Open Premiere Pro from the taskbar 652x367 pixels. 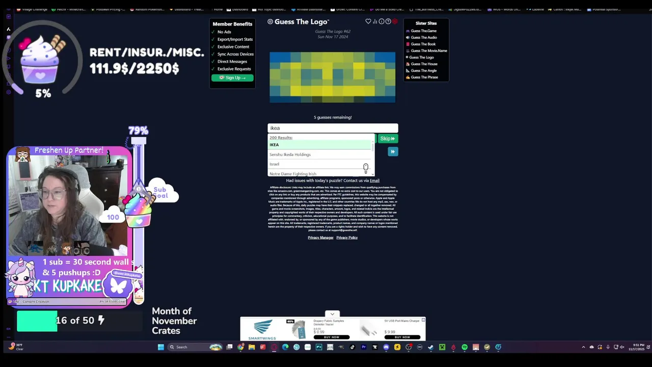364,347
